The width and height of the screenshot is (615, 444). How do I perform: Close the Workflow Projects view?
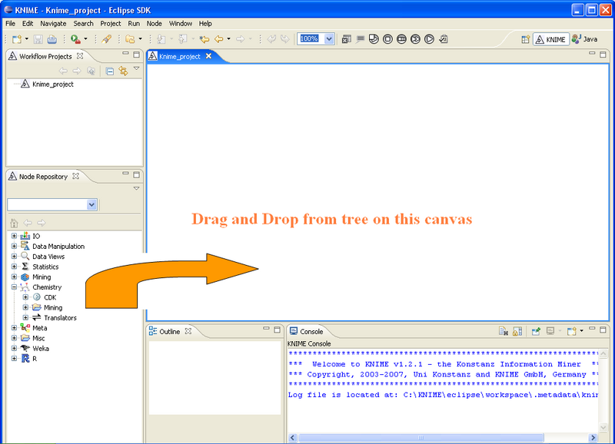tap(80, 56)
